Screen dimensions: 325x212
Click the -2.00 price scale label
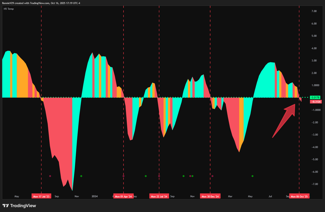pos(314,122)
